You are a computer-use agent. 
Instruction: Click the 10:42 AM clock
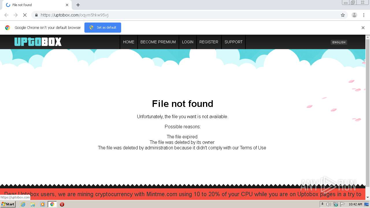(x=355, y=204)
